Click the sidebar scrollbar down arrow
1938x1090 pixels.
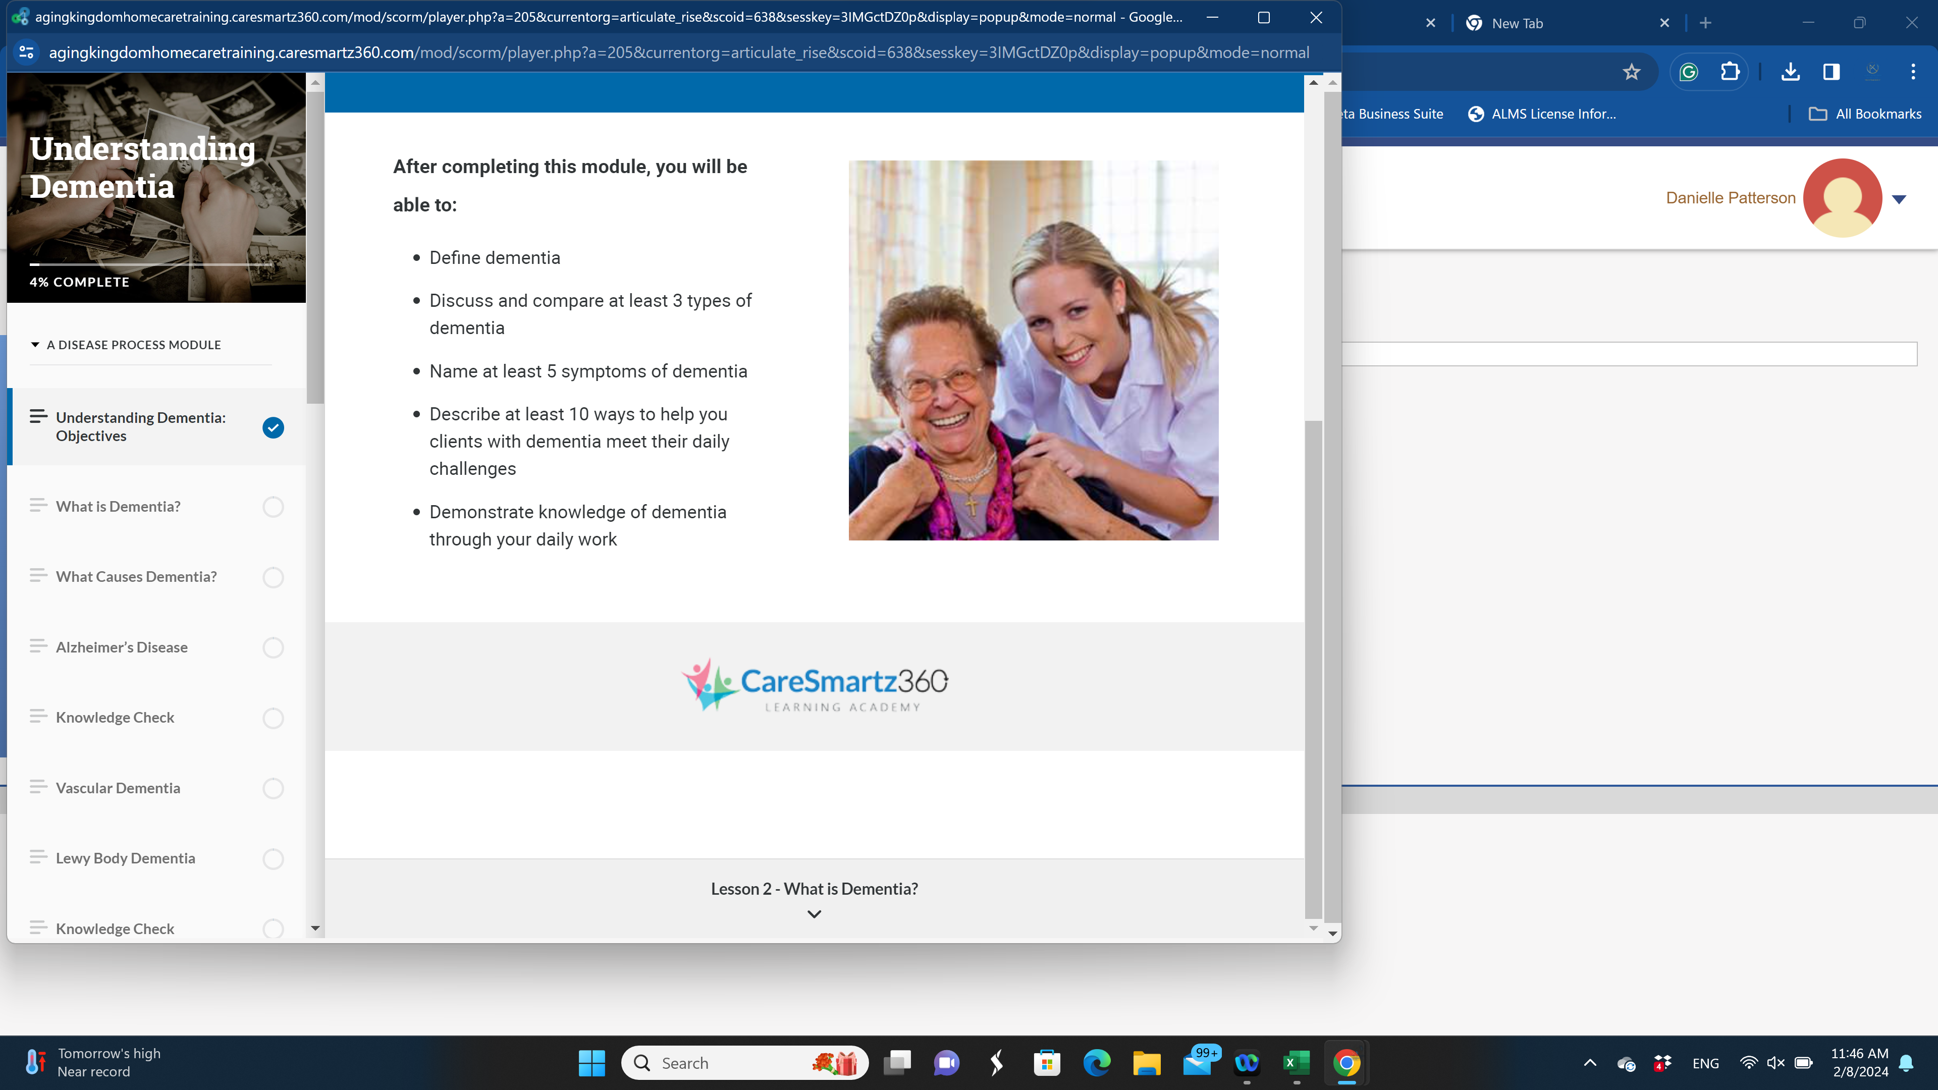[x=315, y=929]
